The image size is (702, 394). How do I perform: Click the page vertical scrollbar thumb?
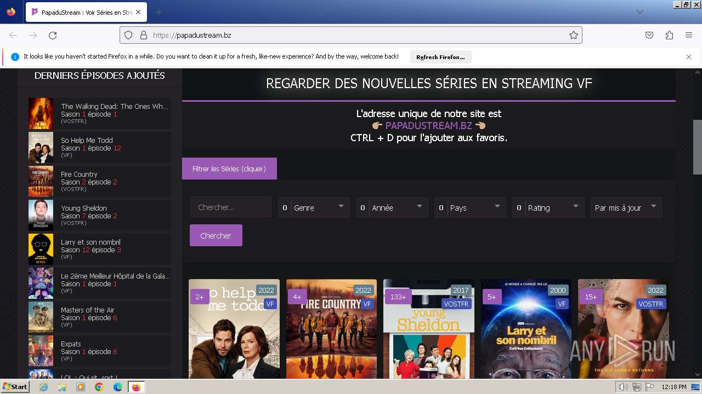[x=698, y=147]
